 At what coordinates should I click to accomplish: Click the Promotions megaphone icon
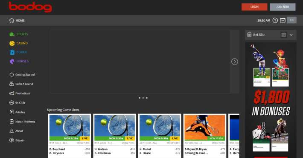pos(12,93)
